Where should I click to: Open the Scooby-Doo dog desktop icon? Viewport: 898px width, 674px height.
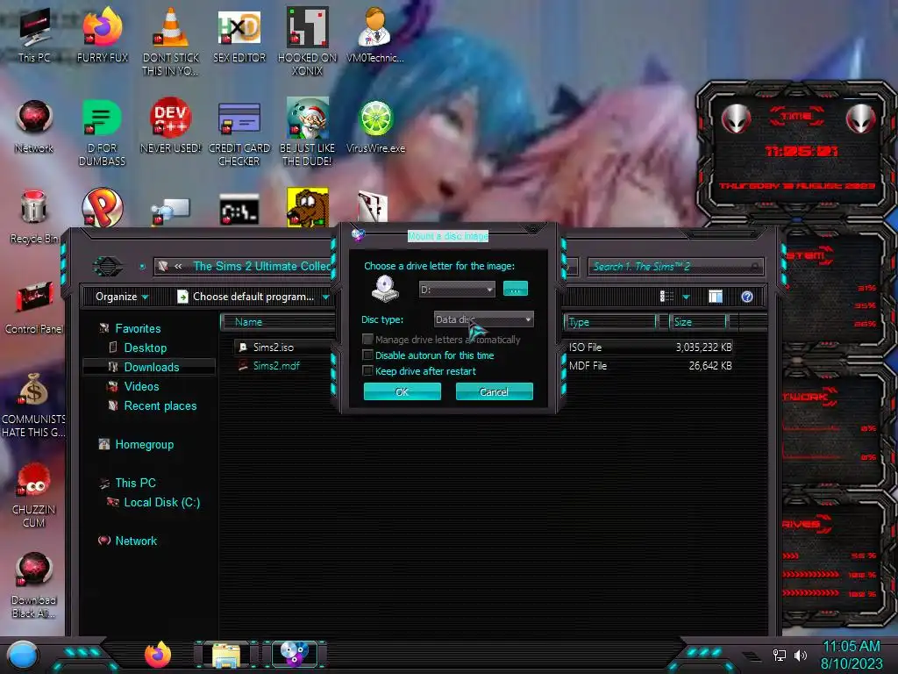pyautogui.click(x=308, y=207)
